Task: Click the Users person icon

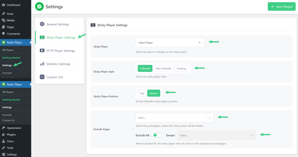Action: (x=3, y=141)
